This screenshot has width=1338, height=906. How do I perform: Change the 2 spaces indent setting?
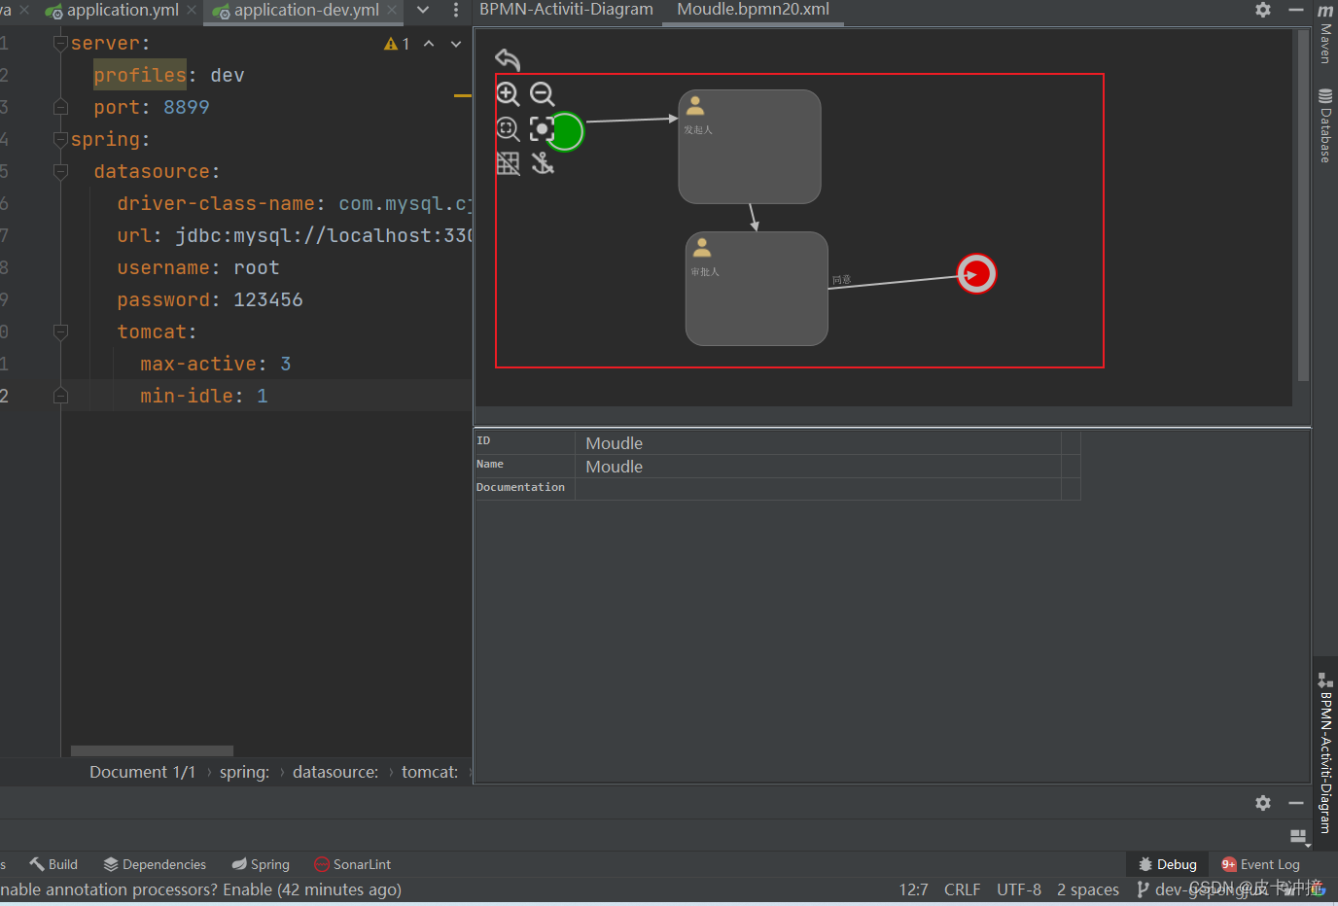click(1087, 889)
